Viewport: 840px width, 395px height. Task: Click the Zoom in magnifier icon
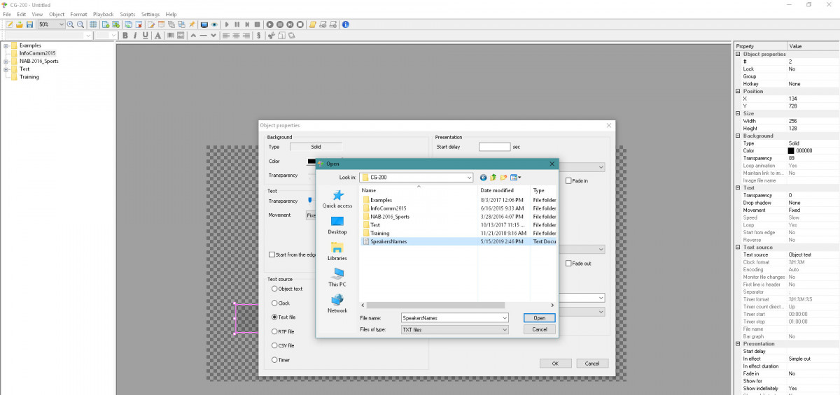[x=70, y=24]
